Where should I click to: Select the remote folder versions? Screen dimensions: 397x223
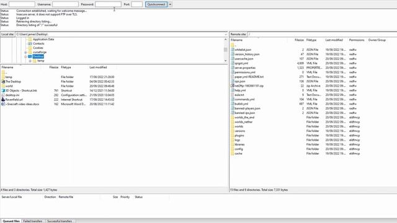click(240, 131)
